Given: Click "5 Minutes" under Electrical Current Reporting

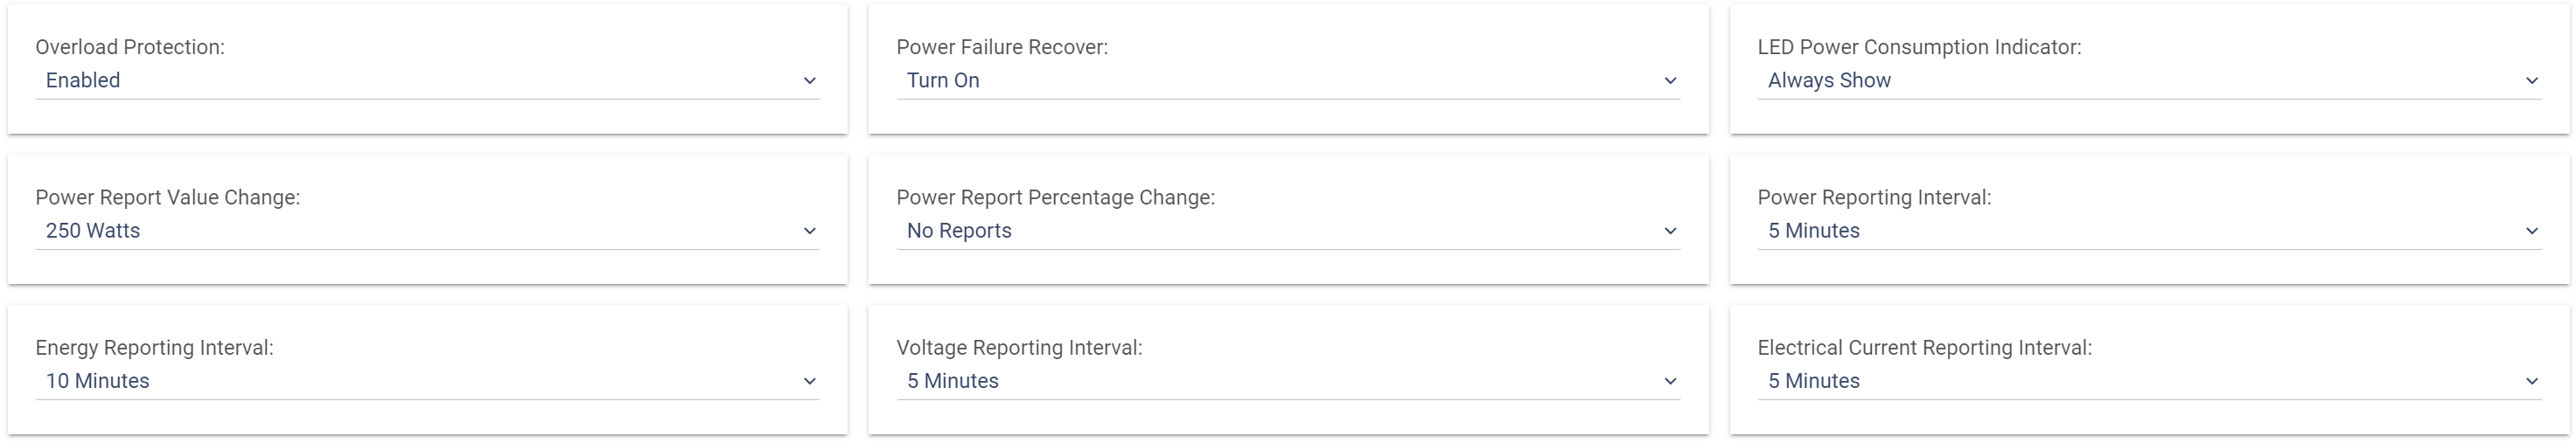Looking at the screenshot, I should click(1814, 381).
